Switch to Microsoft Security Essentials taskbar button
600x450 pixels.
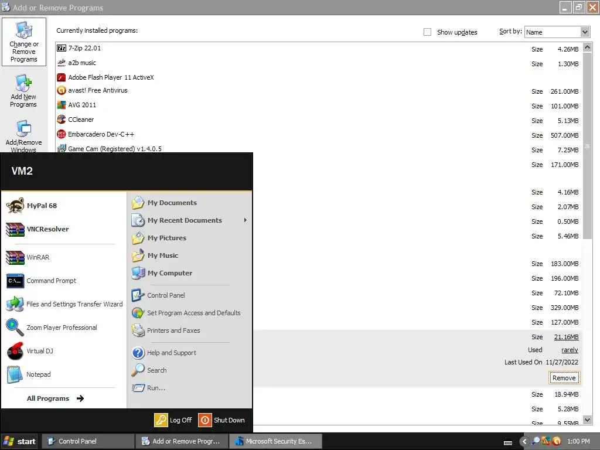(275, 442)
